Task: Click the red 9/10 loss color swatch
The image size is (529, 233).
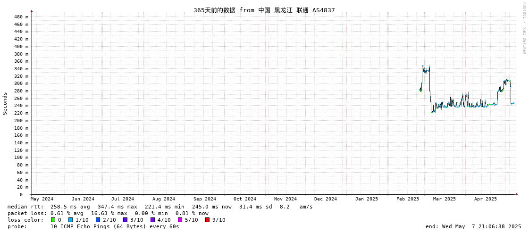Action: click(207, 220)
